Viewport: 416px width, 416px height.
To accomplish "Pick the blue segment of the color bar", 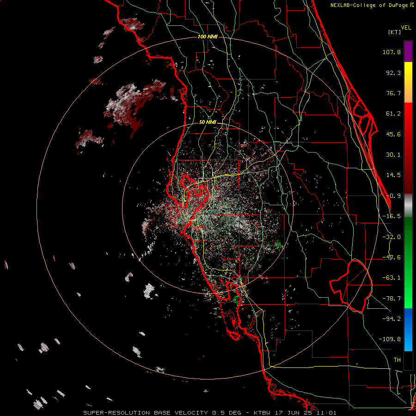I will (408, 330).
